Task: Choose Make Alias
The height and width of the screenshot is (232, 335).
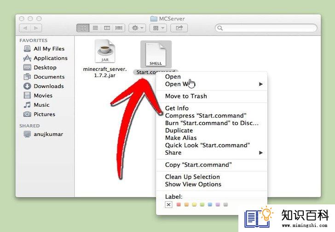Action: coord(181,138)
